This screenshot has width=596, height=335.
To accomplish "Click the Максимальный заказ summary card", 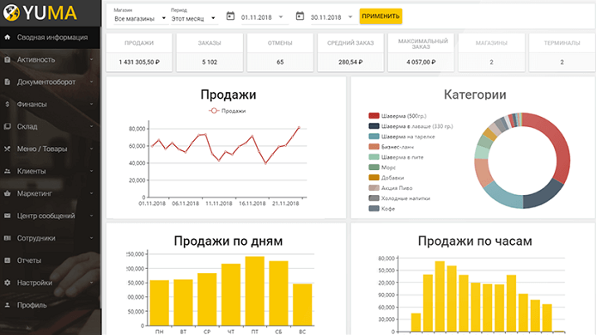I will (421, 52).
